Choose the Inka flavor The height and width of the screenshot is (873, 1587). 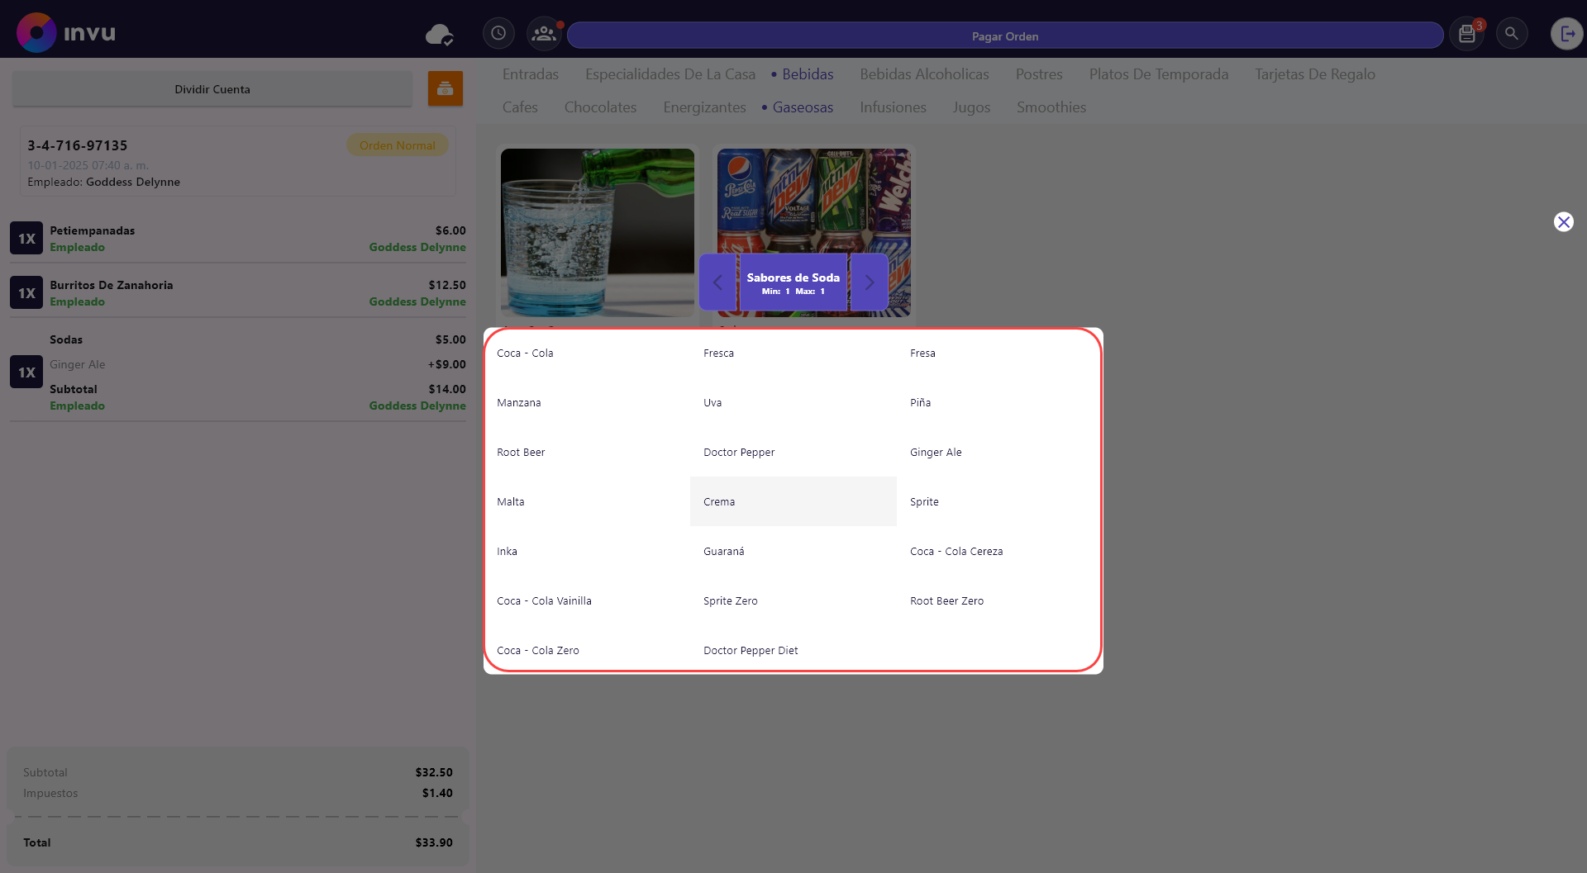coord(587,551)
